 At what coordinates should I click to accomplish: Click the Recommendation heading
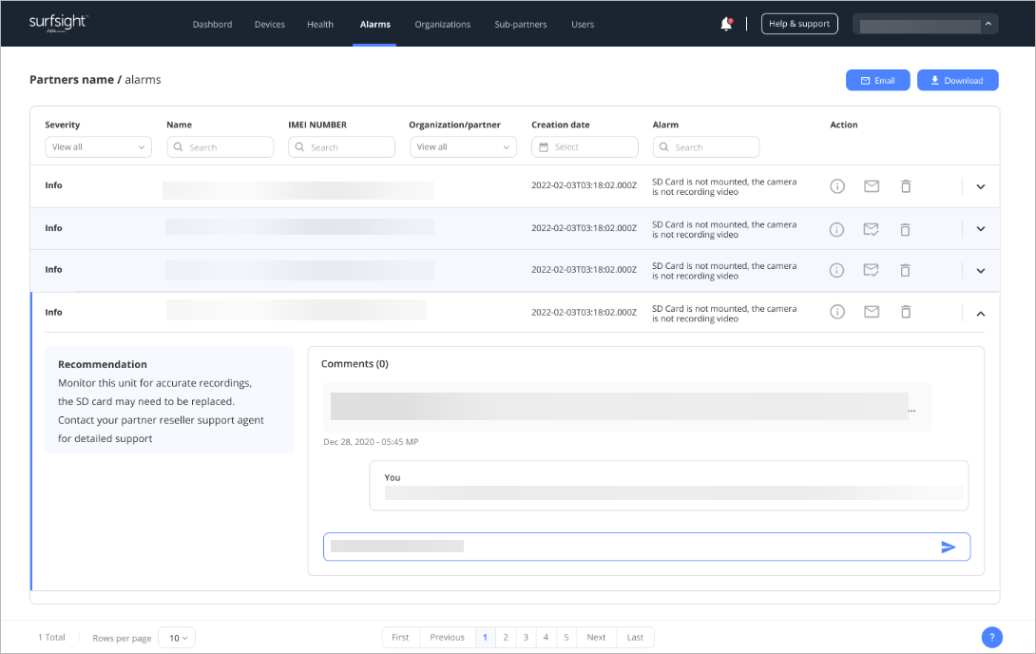pos(103,364)
